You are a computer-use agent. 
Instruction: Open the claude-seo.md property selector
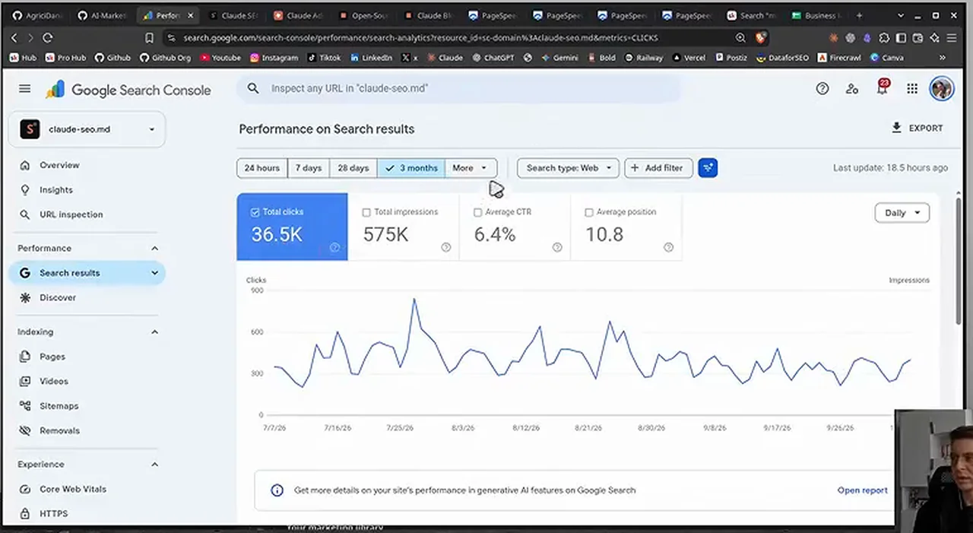tap(87, 129)
